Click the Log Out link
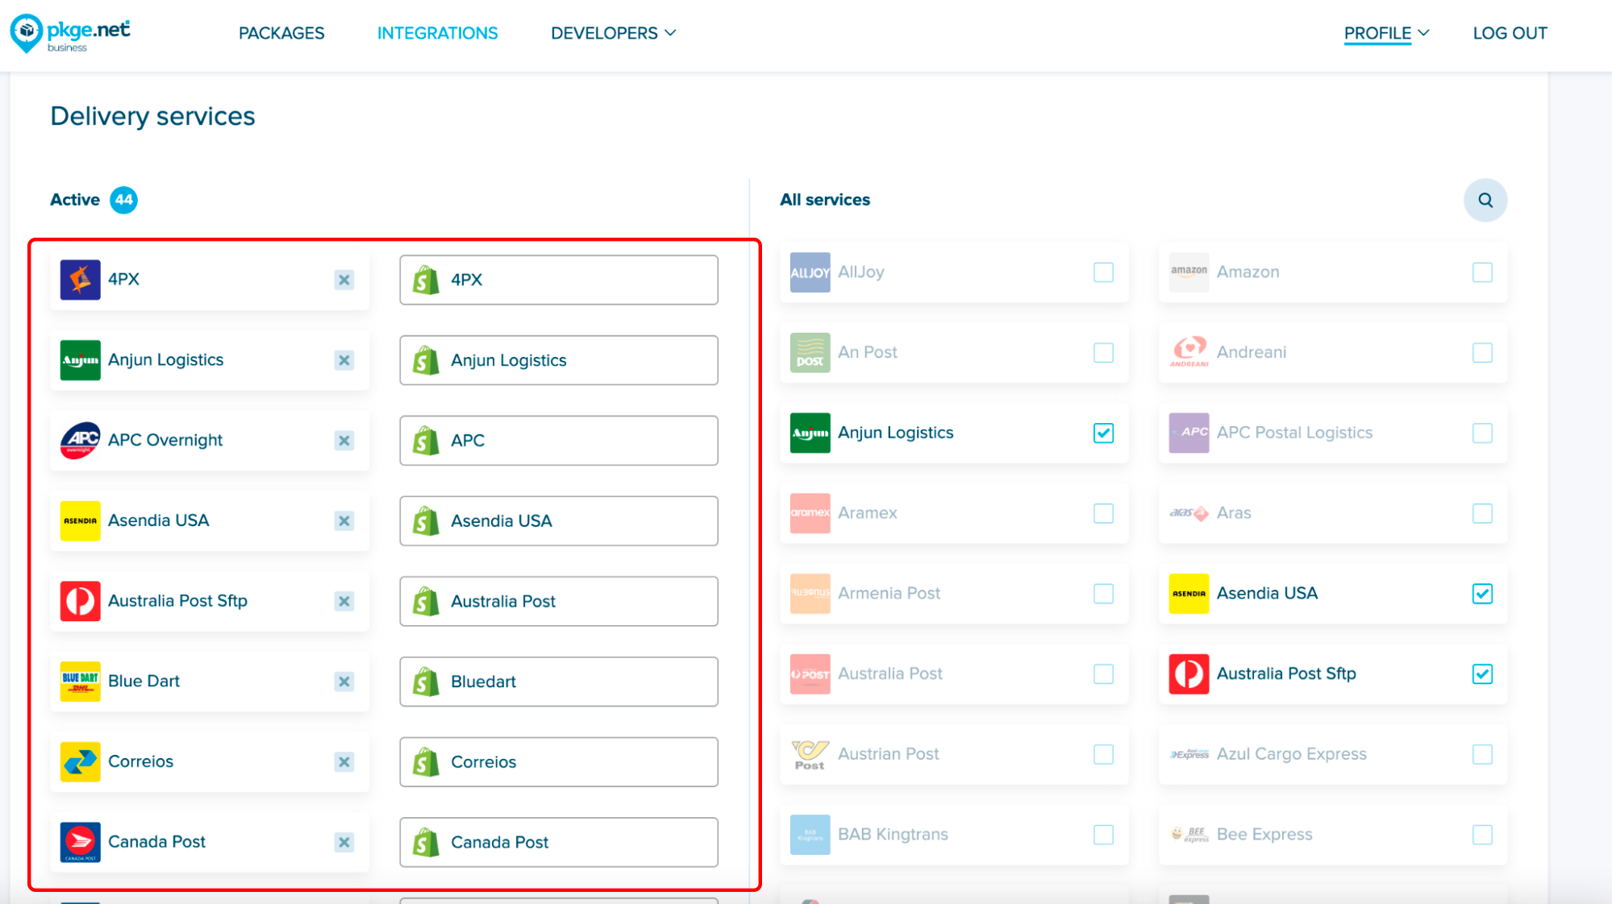Screen dimensions: 1612x904 [x=1510, y=33]
